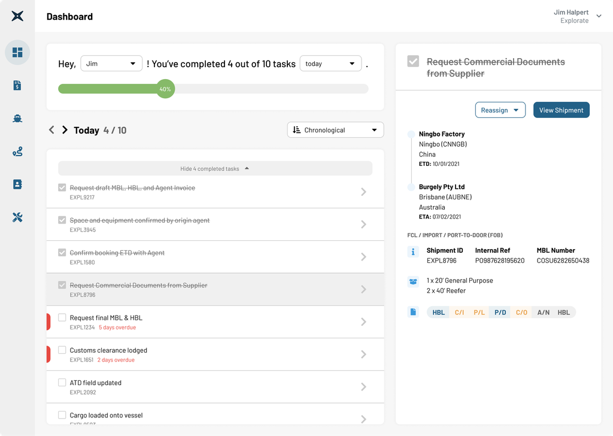Click 5 days overdue label
The width and height of the screenshot is (613, 436).
click(x=117, y=327)
